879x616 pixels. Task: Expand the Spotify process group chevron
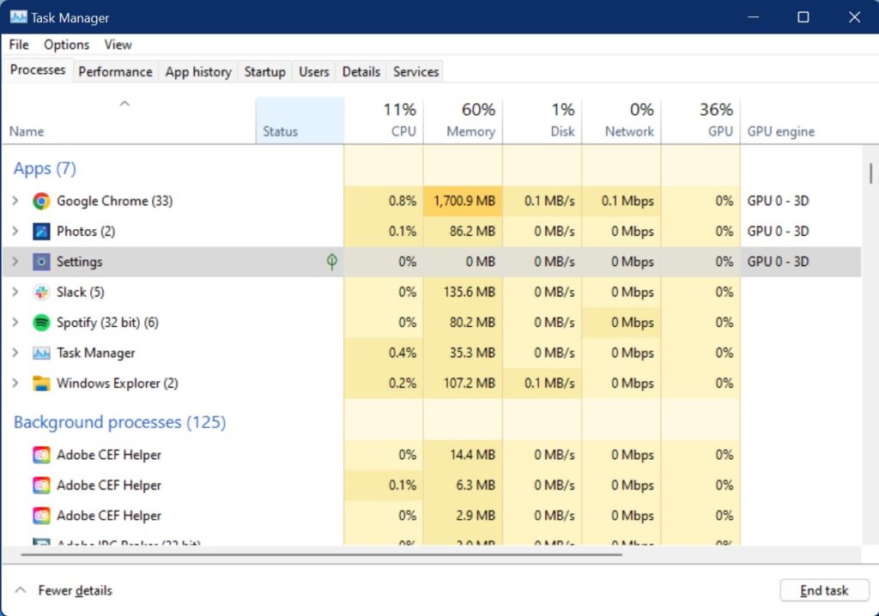tap(15, 323)
